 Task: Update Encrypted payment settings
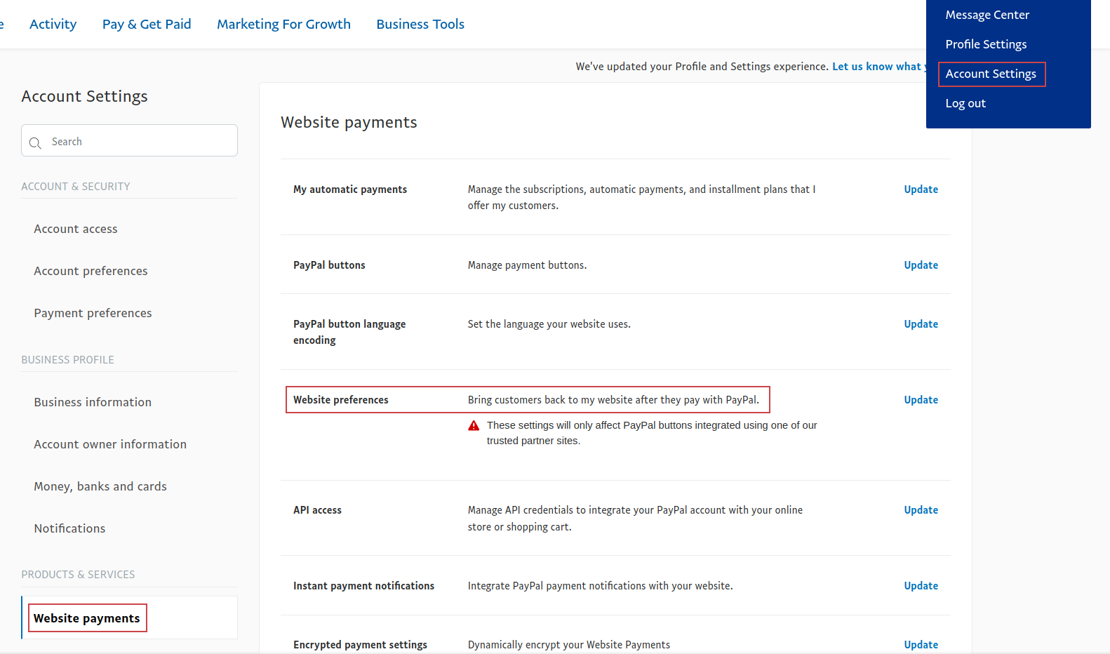click(921, 645)
